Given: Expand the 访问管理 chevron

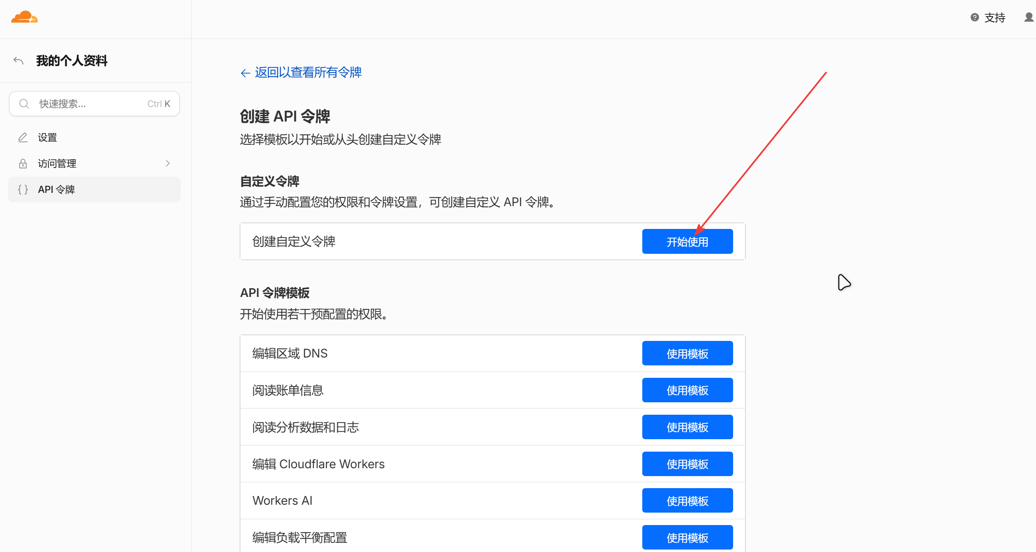Looking at the screenshot, I should pos(168,163).
